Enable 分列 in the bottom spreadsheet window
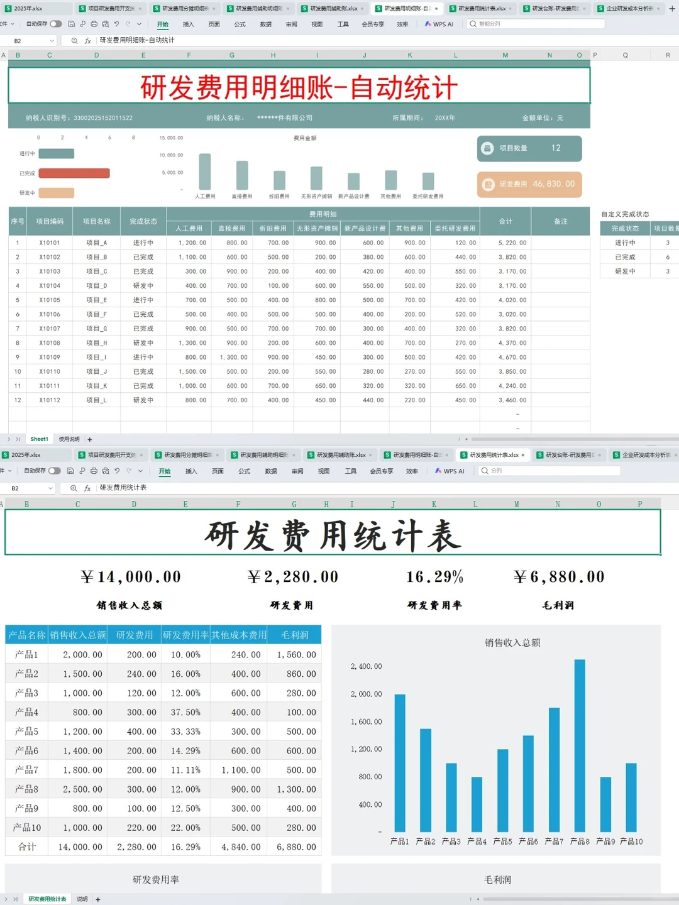 tap(496, 471)
